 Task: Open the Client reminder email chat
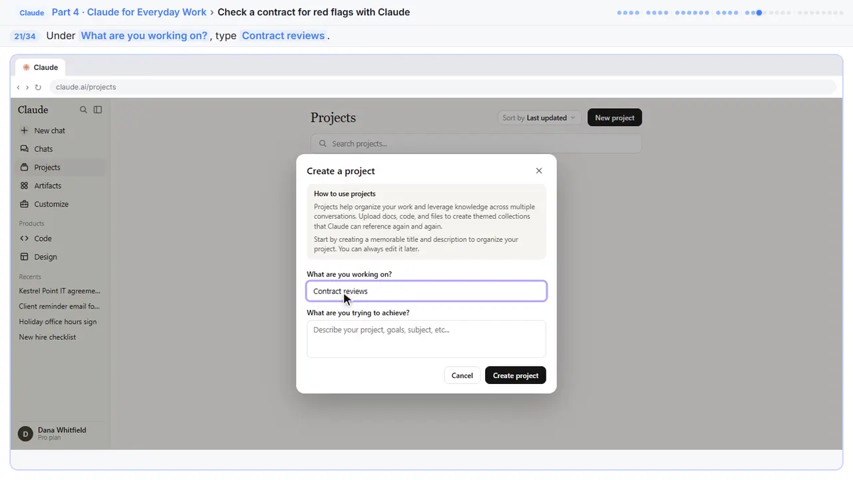(x=60, y=306)
